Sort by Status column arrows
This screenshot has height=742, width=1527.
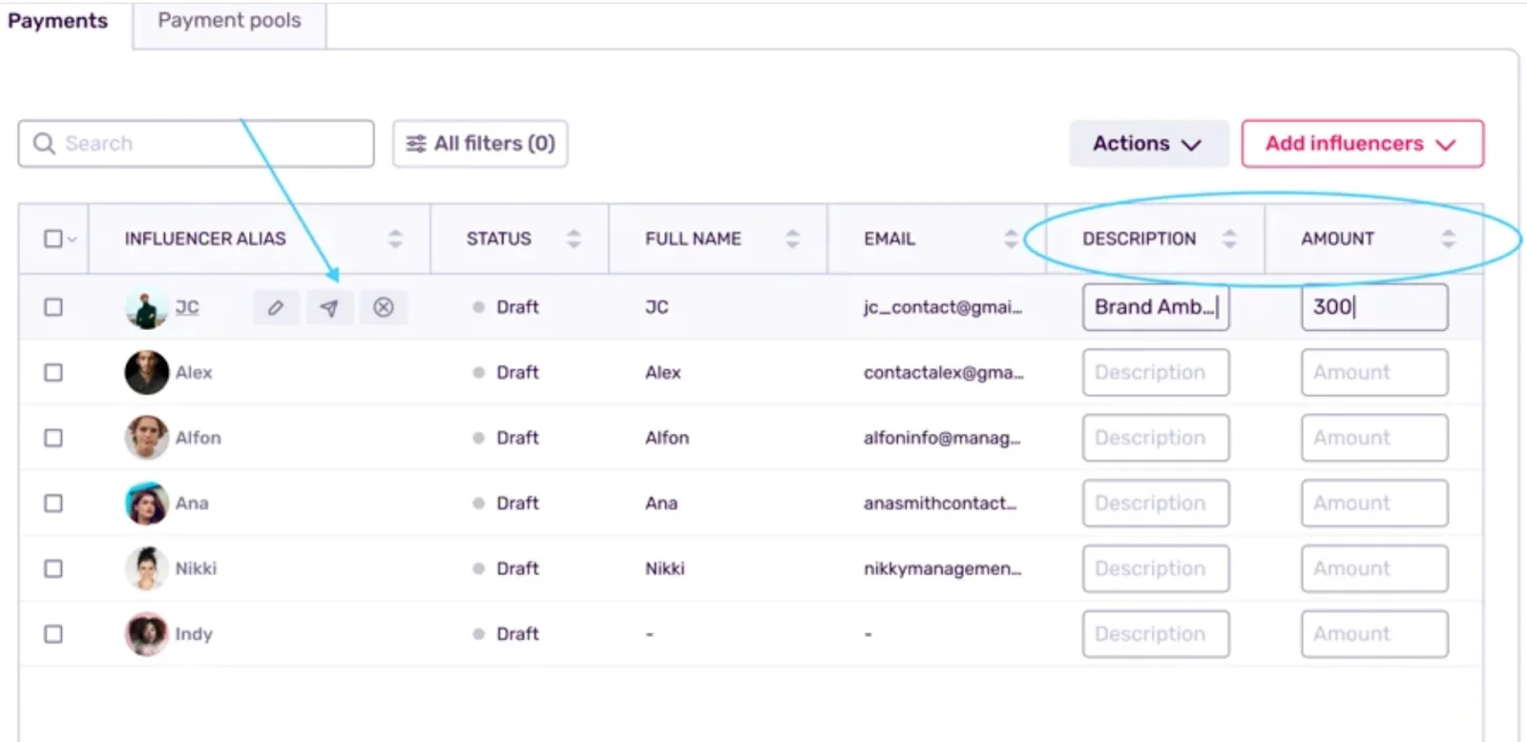coord(574,238)
